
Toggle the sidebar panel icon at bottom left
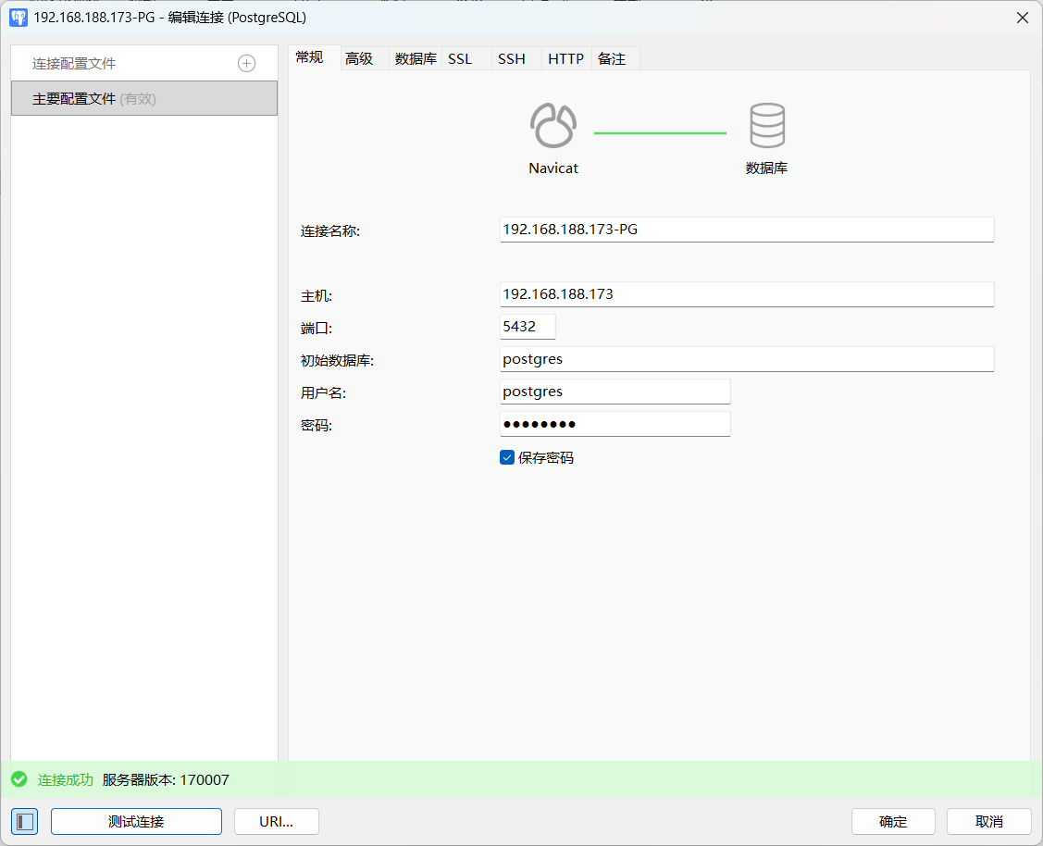point(25,821)
